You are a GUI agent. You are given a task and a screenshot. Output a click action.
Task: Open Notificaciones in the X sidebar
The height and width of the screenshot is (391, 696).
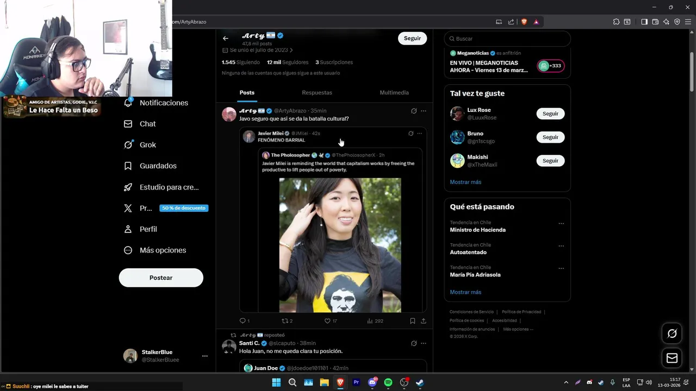tap(156, 103)
